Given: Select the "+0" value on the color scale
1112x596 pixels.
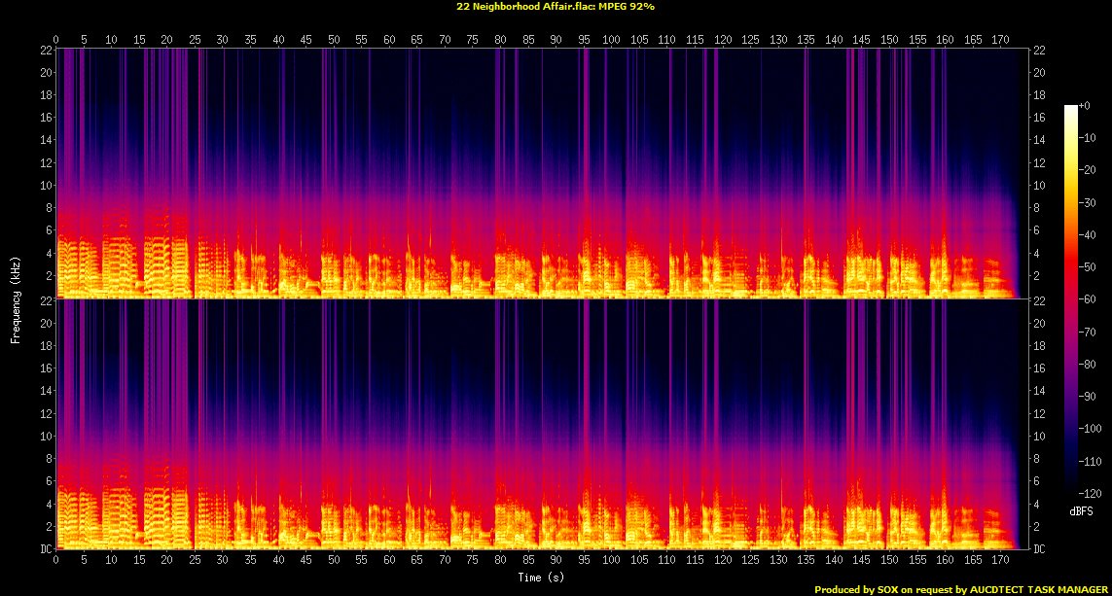Looking at the screenshot, I should (x=1086, y=107).
